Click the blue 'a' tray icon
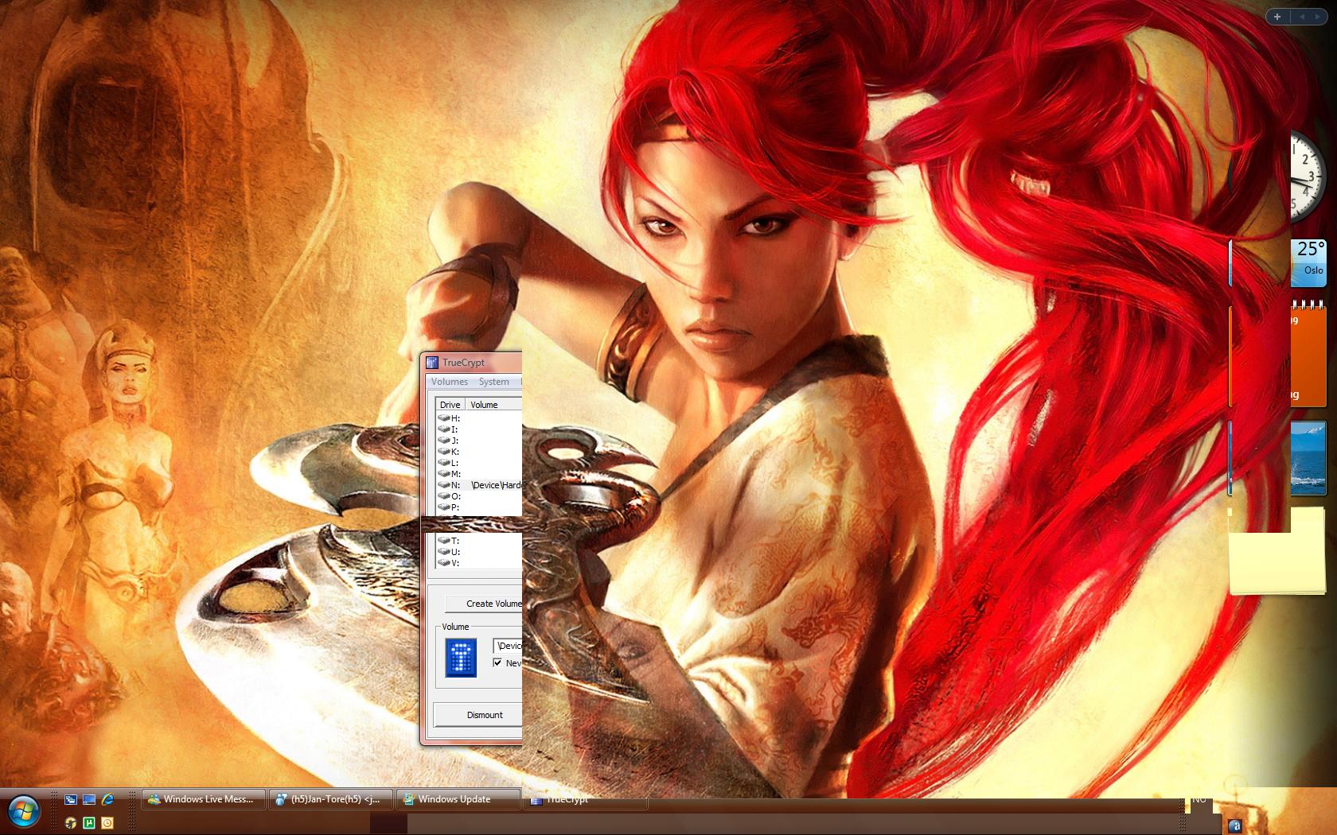The image size is (1337, 835). pyautogui.click(x=1235, y=825)
